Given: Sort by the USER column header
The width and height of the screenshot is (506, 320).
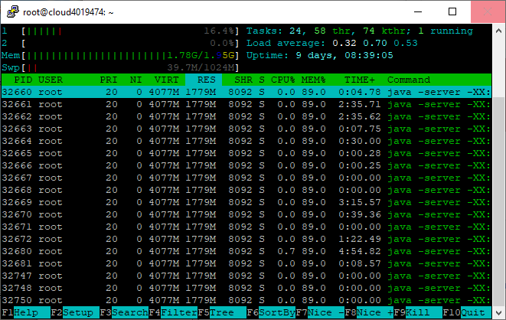Looking at the screenshot, I should point(51,80).
